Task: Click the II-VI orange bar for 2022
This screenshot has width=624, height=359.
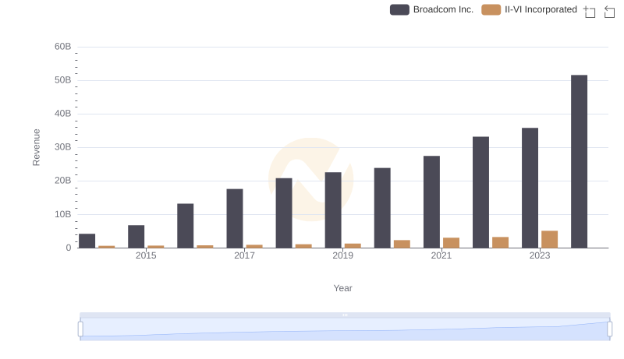Action: tap(500, 243)
